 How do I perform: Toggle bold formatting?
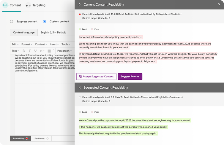click(23, 51)
